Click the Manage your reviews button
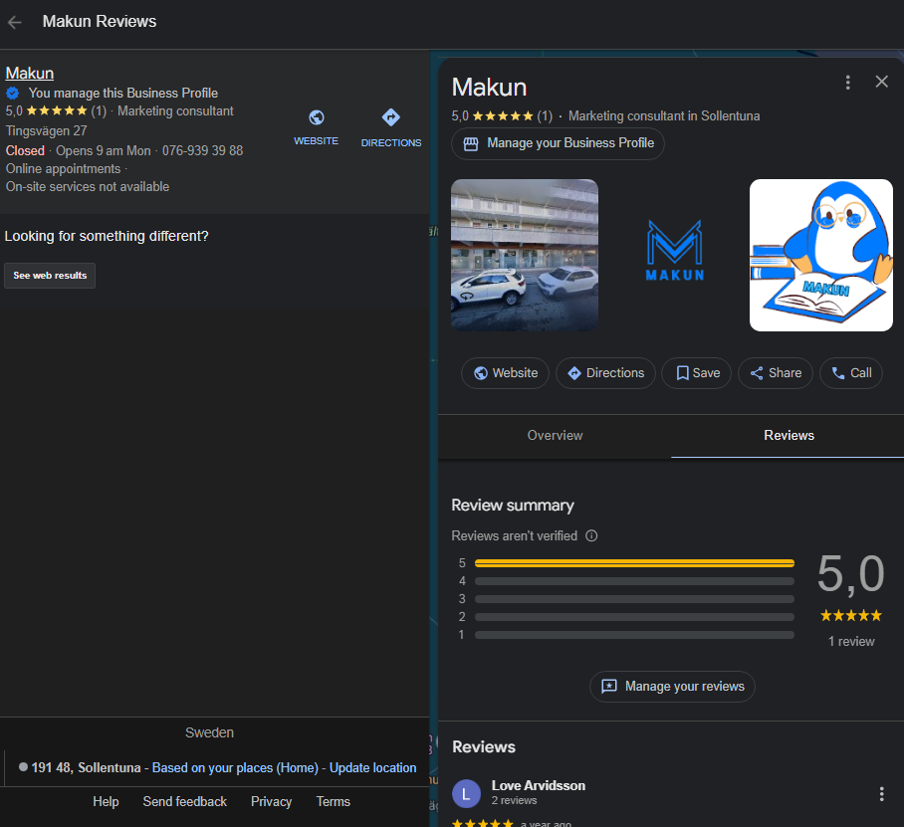 pos(672,687)
